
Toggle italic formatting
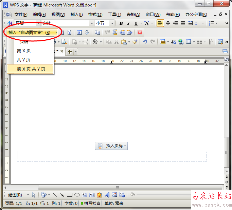[x=128, y=23]
